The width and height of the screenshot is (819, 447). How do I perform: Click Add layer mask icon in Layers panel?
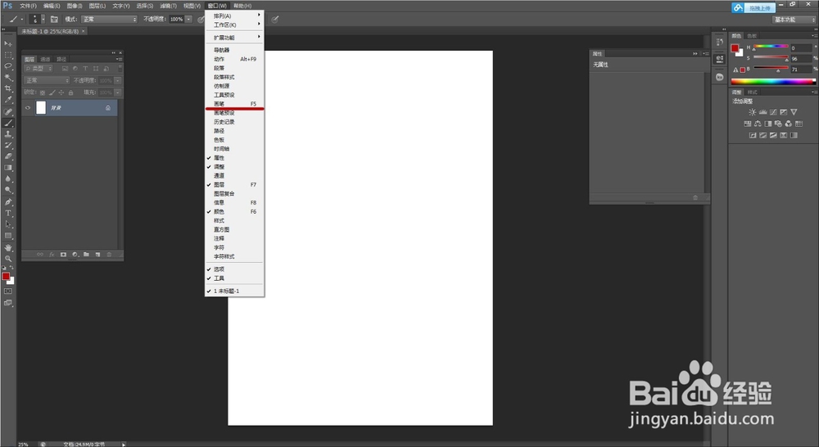click(x=63, y=255)
